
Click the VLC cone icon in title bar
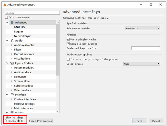click(5, 5)
